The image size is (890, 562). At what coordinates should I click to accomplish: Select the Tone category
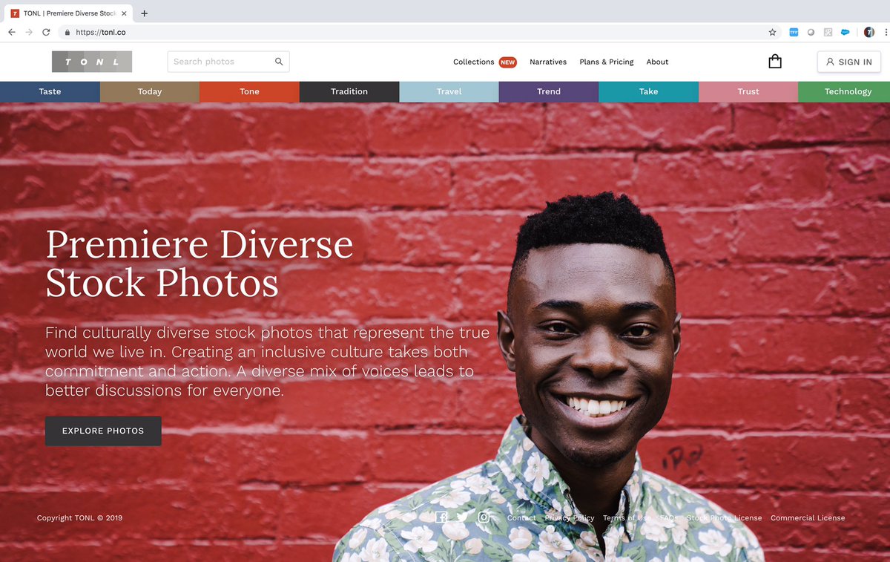[x=249, y=91]
